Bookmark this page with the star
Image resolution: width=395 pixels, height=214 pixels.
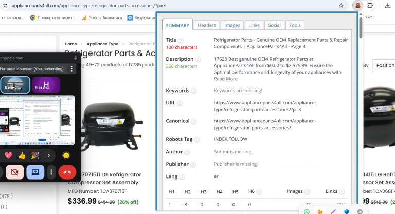coord(341,5)
